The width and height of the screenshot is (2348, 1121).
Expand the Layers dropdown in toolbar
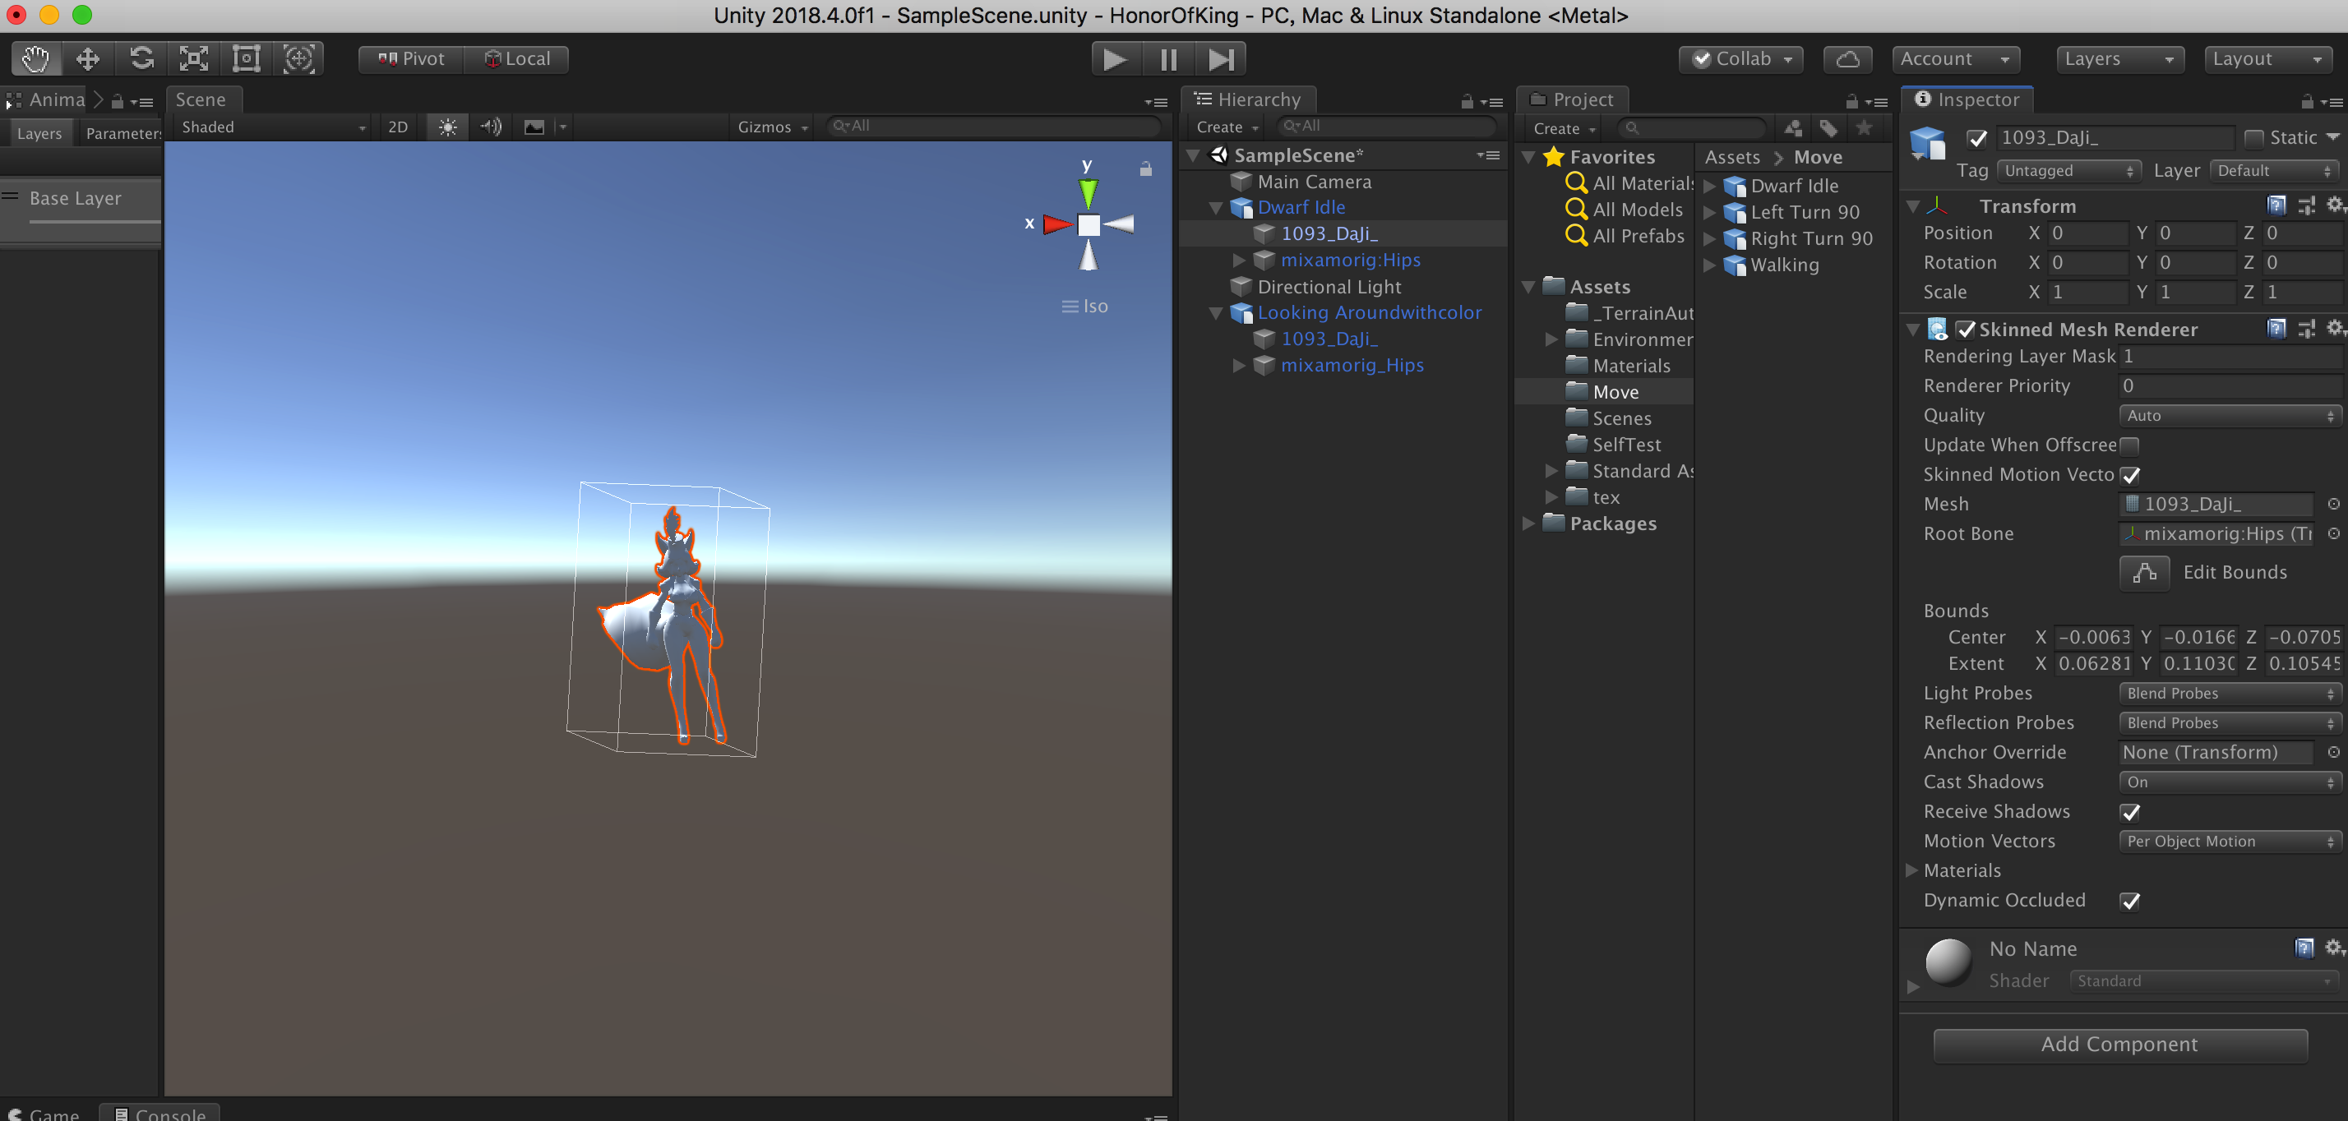[x=2119, y=58]
